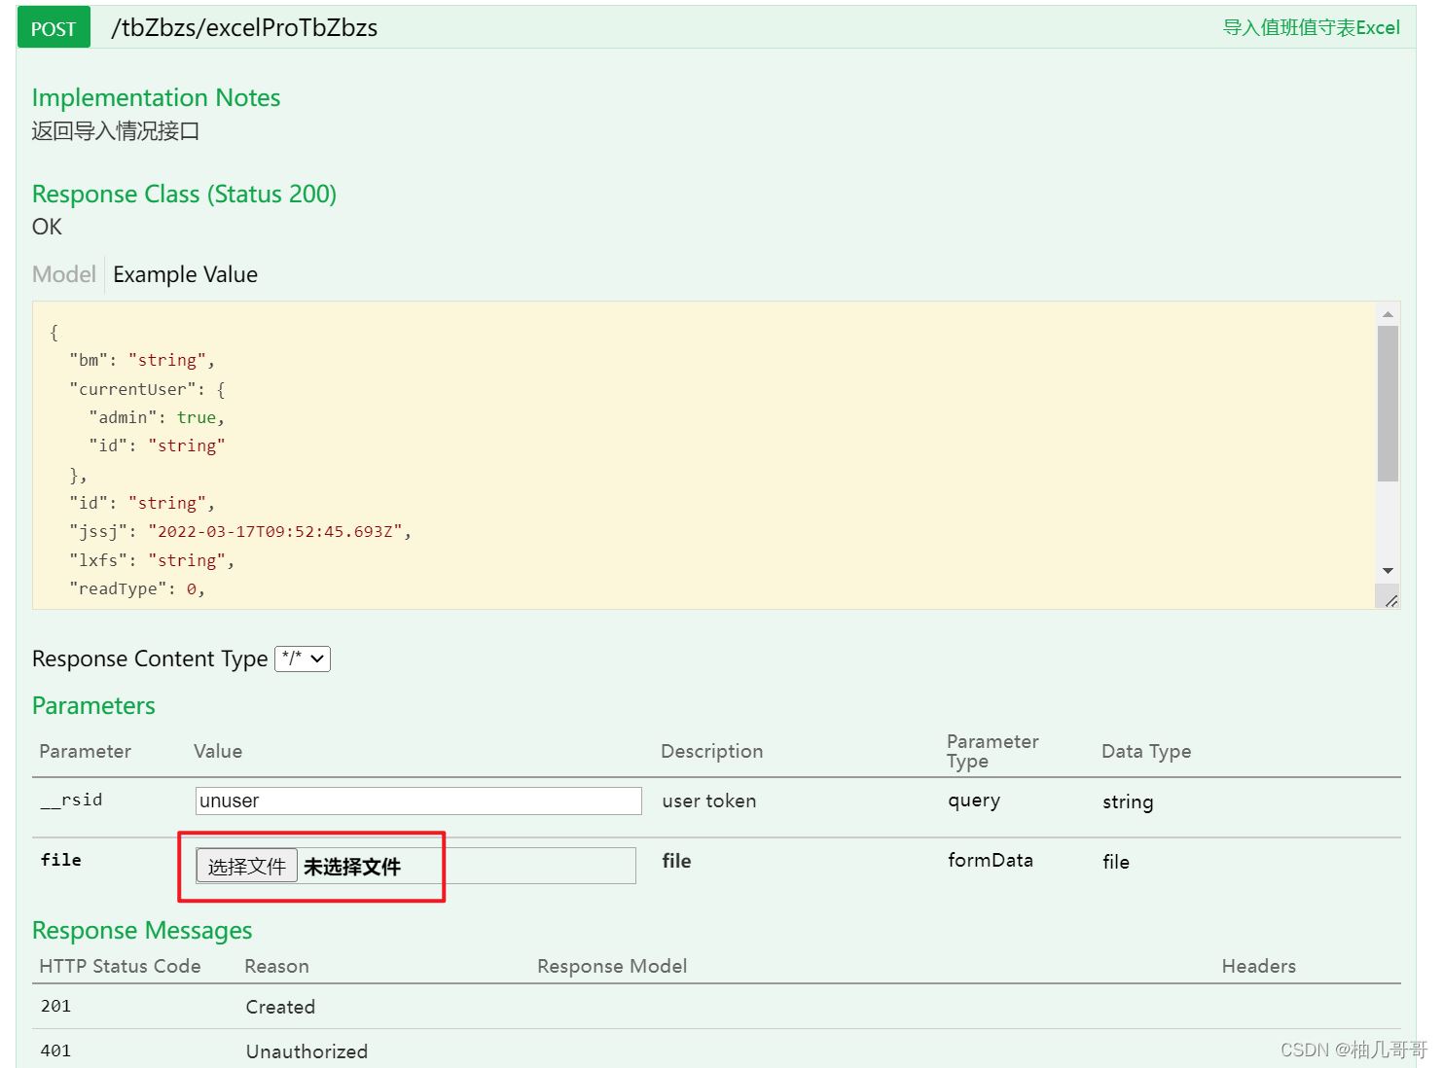Switch to the Model tab
1443x1068 pixels.
pos(62,274)
